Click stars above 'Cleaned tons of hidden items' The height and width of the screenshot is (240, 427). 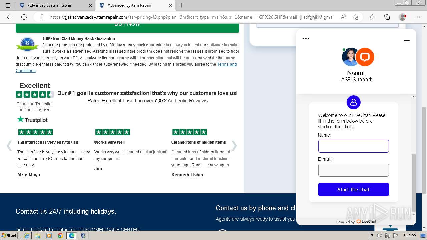click(189, 132)
